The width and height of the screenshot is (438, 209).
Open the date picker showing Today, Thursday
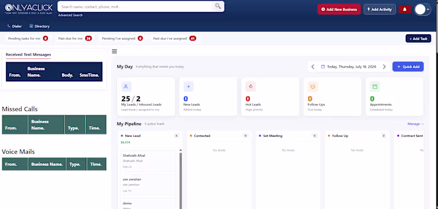(348, 67)
